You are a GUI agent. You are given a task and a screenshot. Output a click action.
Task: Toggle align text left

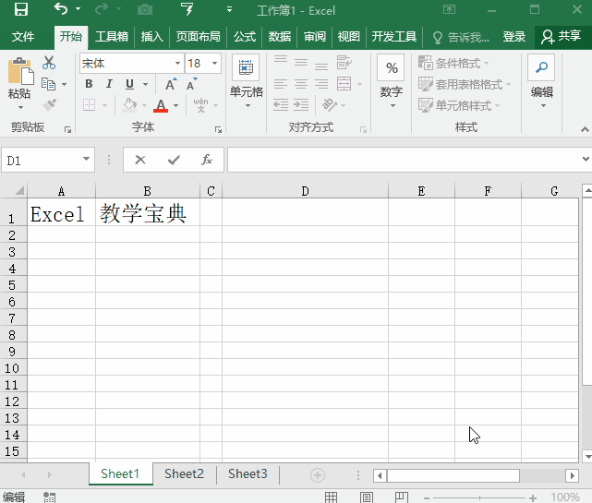281,84
